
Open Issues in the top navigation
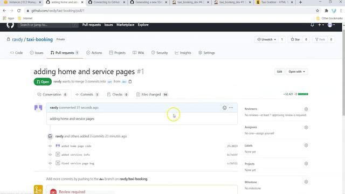click(108, 25)
